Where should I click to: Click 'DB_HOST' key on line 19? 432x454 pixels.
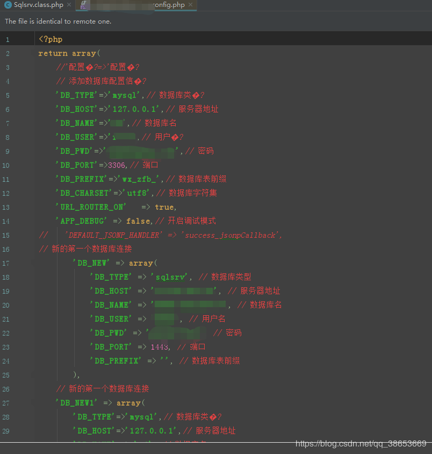coord(111,291)
